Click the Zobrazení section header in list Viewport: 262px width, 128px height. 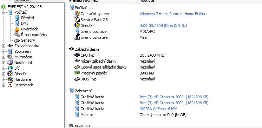click(83, 91)
